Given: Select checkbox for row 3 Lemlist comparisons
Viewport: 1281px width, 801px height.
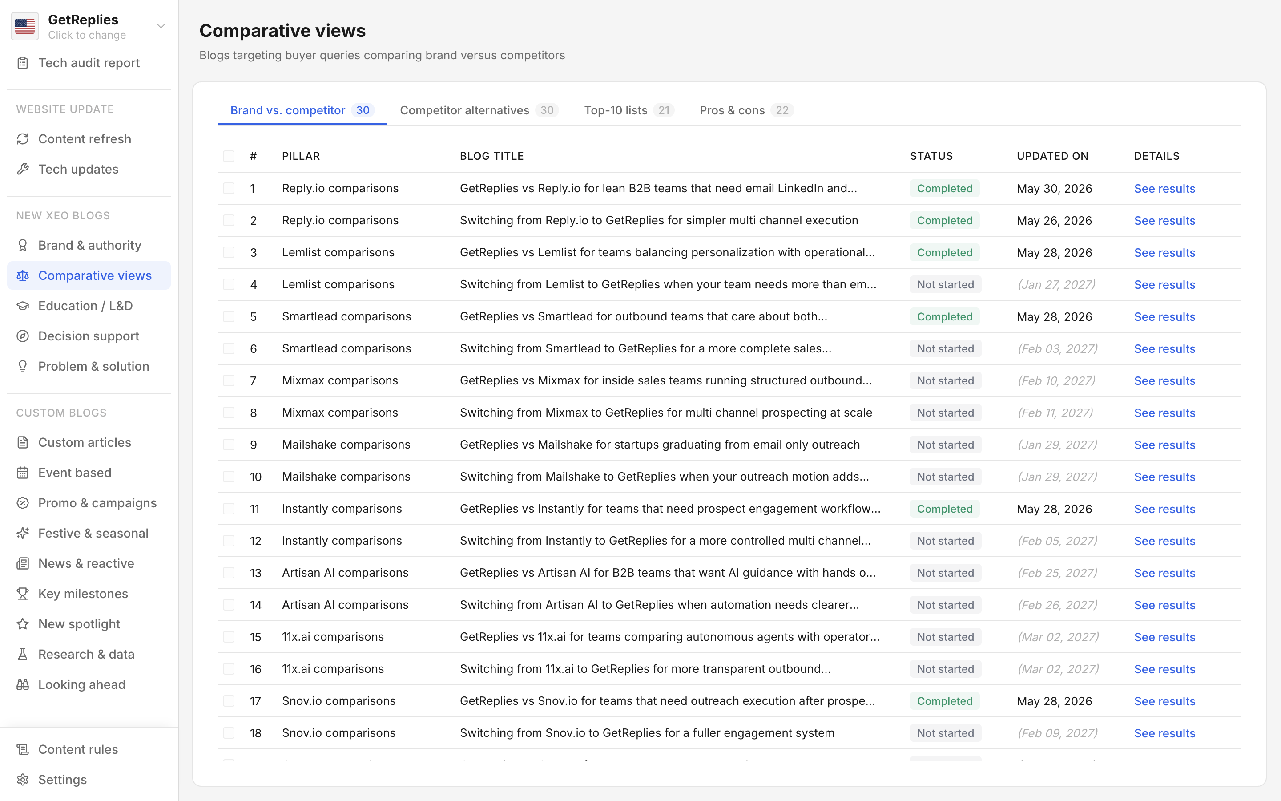Looking at the screenshot, I should pyautogui.click(x=229, y=252).
